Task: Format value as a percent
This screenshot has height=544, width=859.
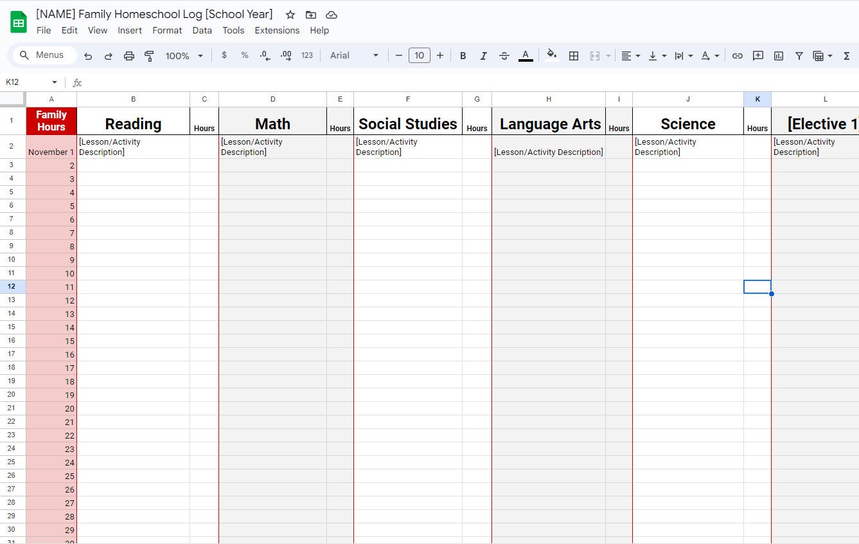Action: (245, 55)
